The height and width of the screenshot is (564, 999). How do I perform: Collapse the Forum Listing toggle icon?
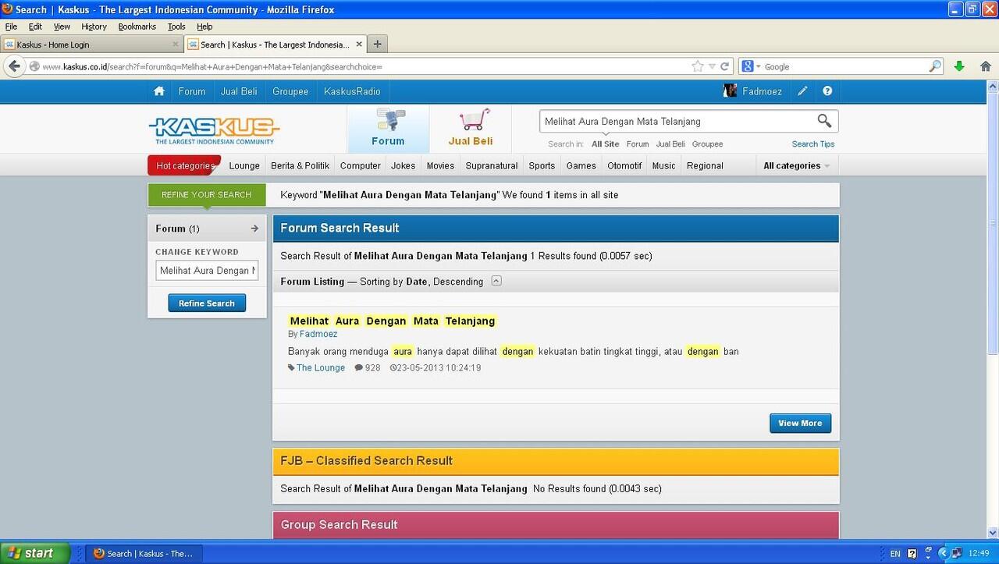pos(496,282)
